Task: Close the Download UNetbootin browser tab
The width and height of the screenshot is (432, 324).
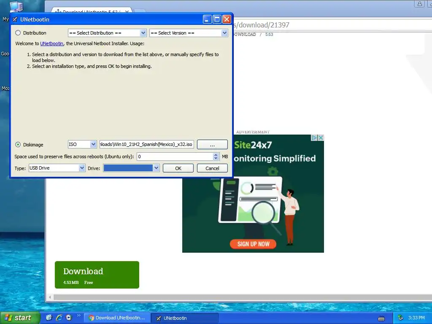Action: click(x=127, y=11)
